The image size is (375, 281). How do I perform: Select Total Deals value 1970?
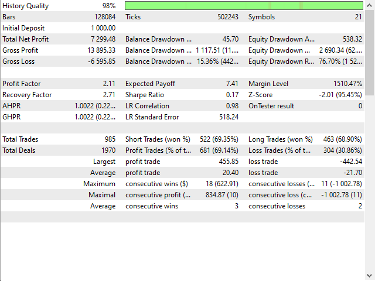108,150
